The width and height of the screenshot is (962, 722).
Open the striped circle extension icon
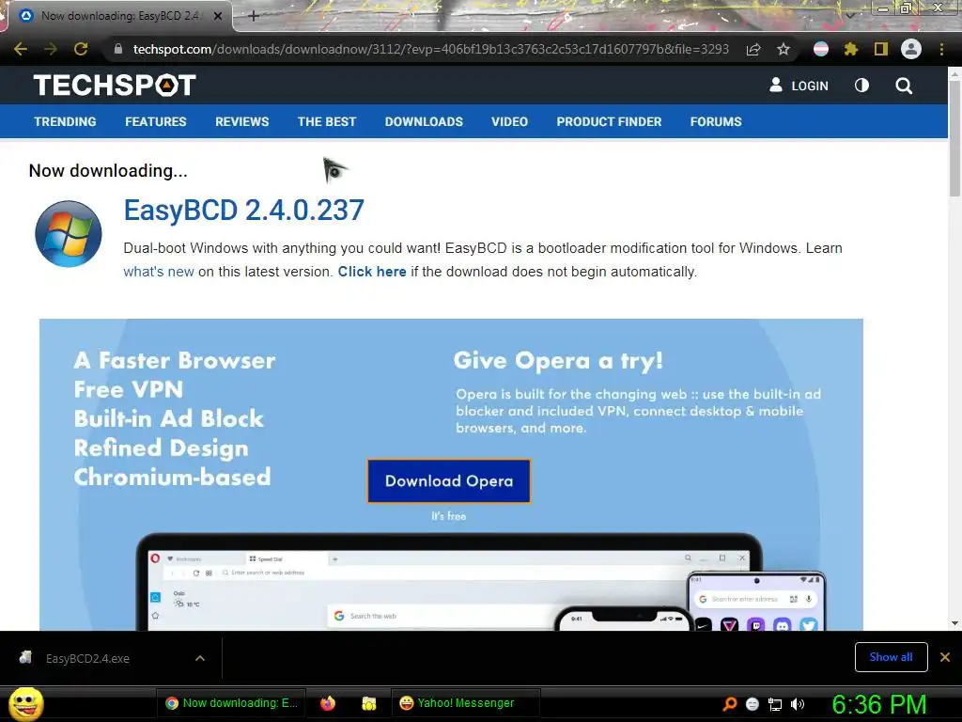tap(821, 49)
